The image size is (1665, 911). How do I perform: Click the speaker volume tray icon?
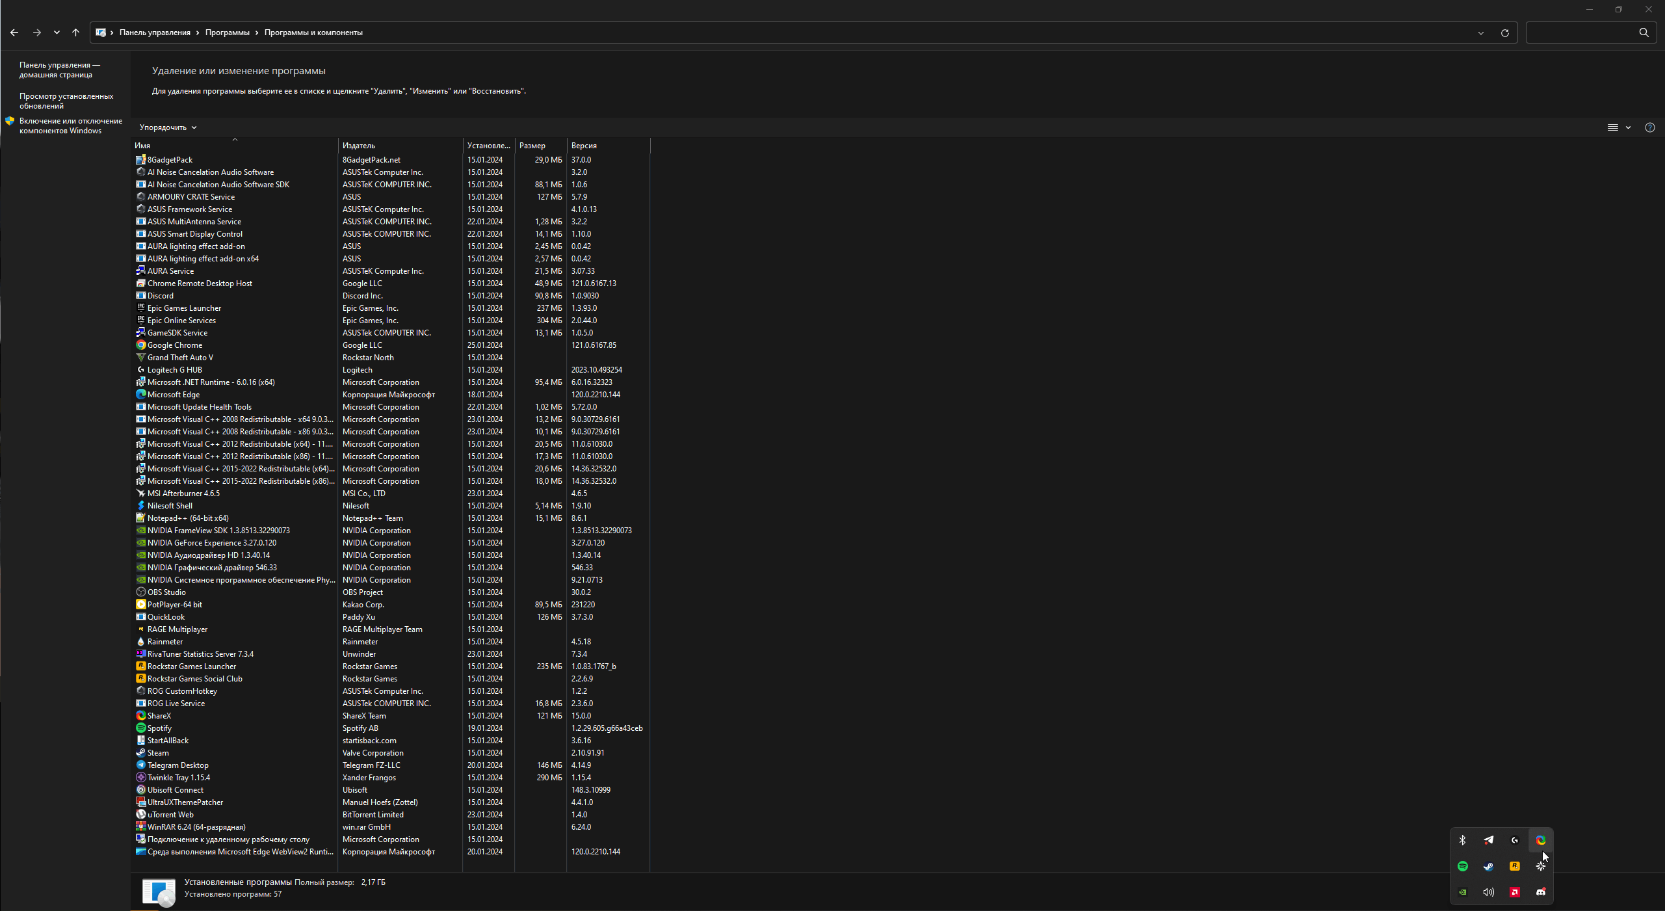[x=1488, y=892]
